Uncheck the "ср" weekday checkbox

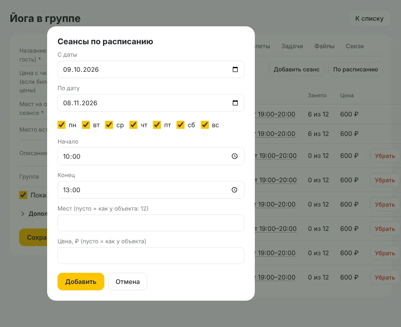[x=109, y=125]
